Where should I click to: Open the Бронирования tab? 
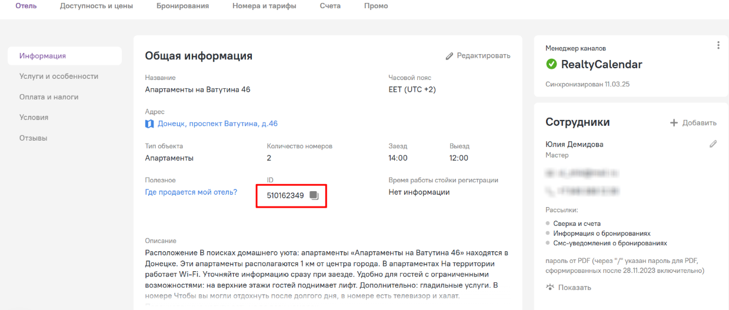click(182, 6)
